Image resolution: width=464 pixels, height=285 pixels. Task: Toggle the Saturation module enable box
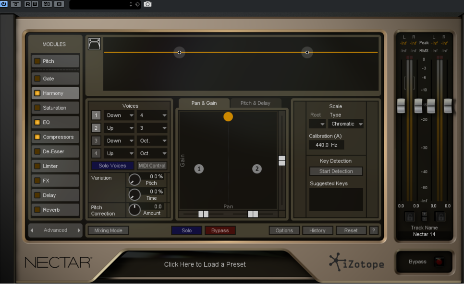point(37,108)
